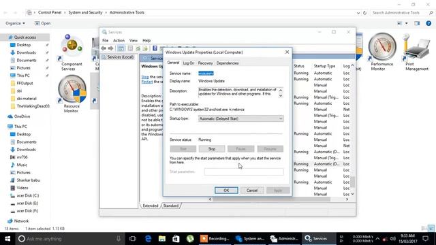
Task: Click Cortana microphone icon
Action: coord(119,239)
